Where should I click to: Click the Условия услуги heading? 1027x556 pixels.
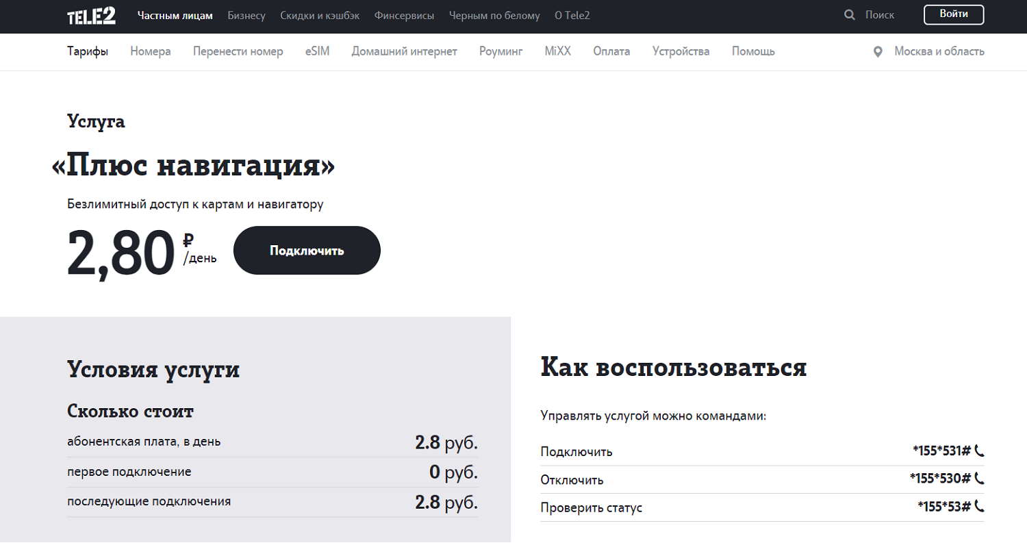tap(153, 370)
